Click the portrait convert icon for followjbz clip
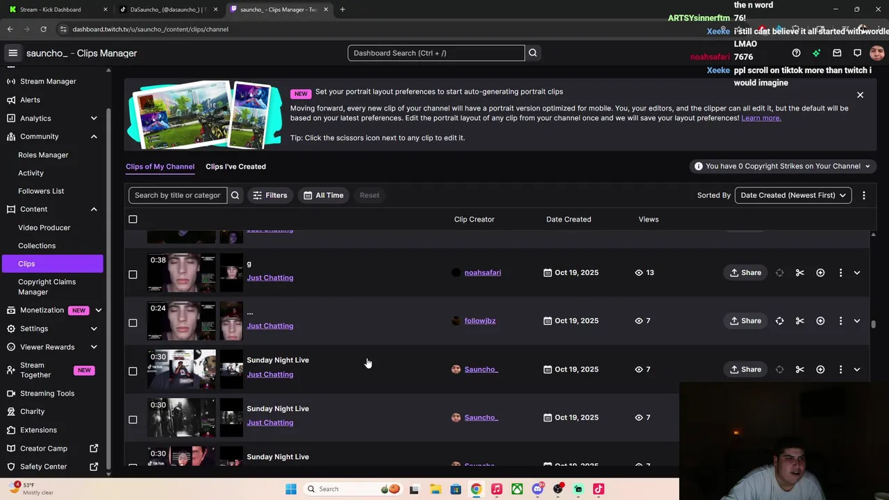This screenshot has height=500, width=889. 779,321
